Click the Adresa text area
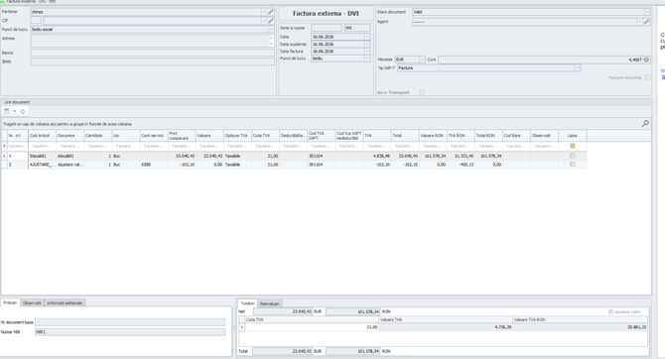Image resolution: width=665 pixels, height=359 pixels. (x=150, y=41)
